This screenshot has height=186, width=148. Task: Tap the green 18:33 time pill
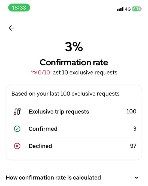(x=19, y=8)
